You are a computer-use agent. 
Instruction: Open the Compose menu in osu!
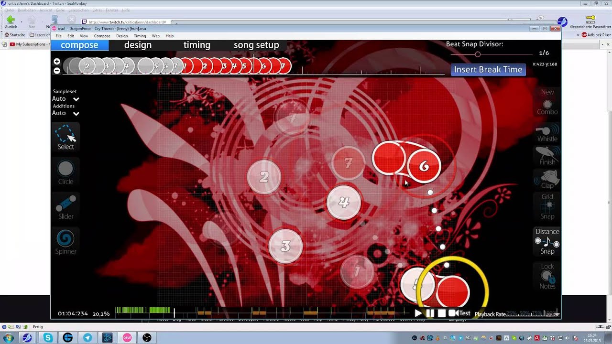click(x=102, y=36)
